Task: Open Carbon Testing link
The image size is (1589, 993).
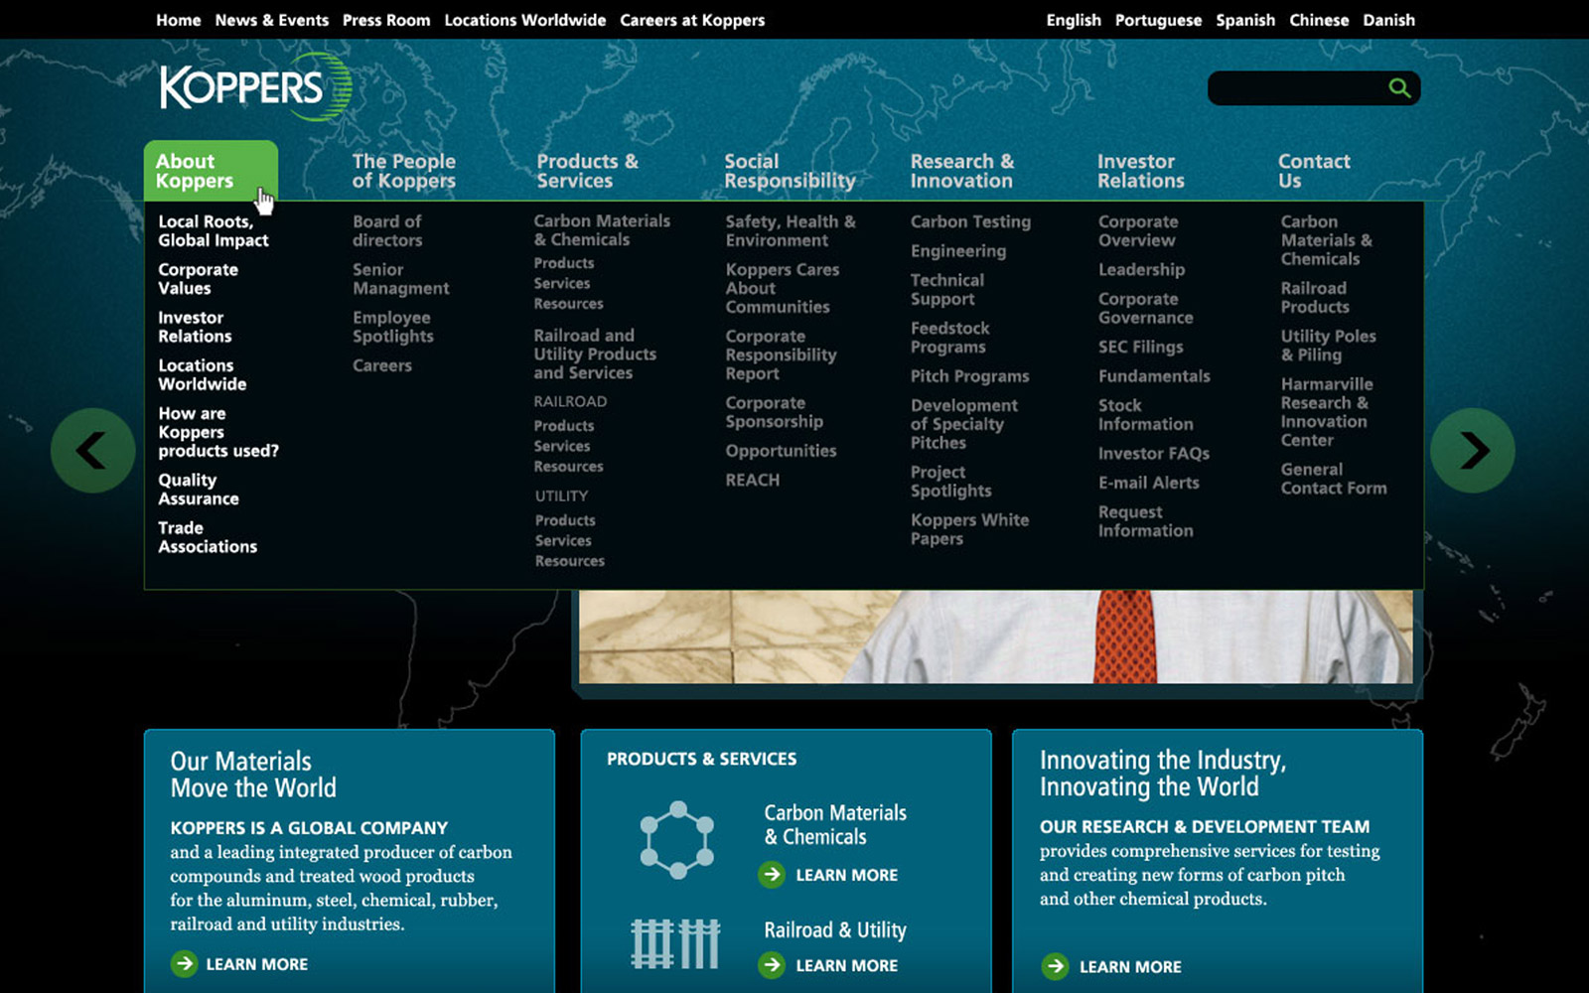Action: coord(970,222)
